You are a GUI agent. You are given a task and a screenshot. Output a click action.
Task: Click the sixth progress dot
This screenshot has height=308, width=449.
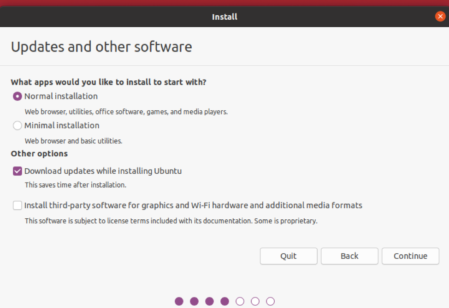coord(255,302)
